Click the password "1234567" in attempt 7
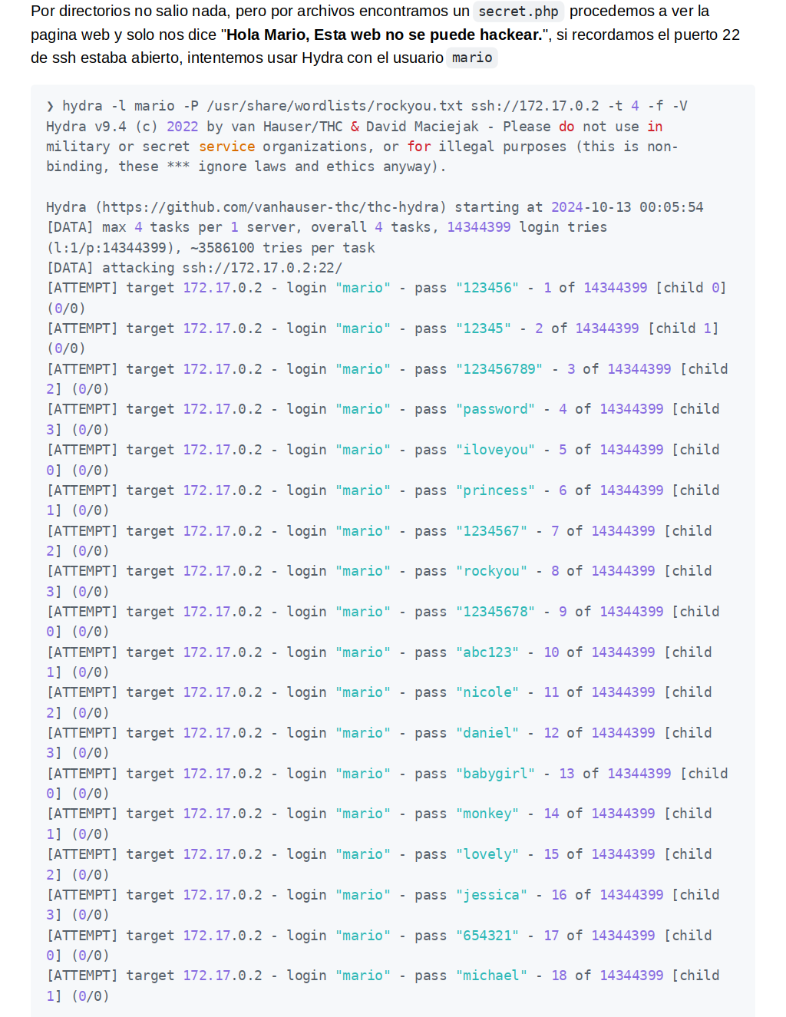The height and width of the screenshot is (1017, 786). coord(492,531)
